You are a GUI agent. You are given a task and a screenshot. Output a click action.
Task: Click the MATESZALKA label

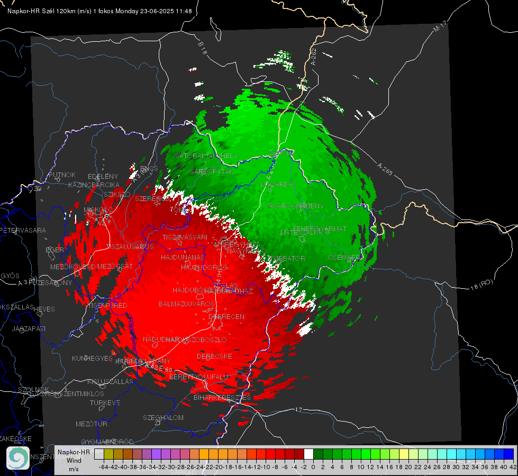[x=301, y=233]
